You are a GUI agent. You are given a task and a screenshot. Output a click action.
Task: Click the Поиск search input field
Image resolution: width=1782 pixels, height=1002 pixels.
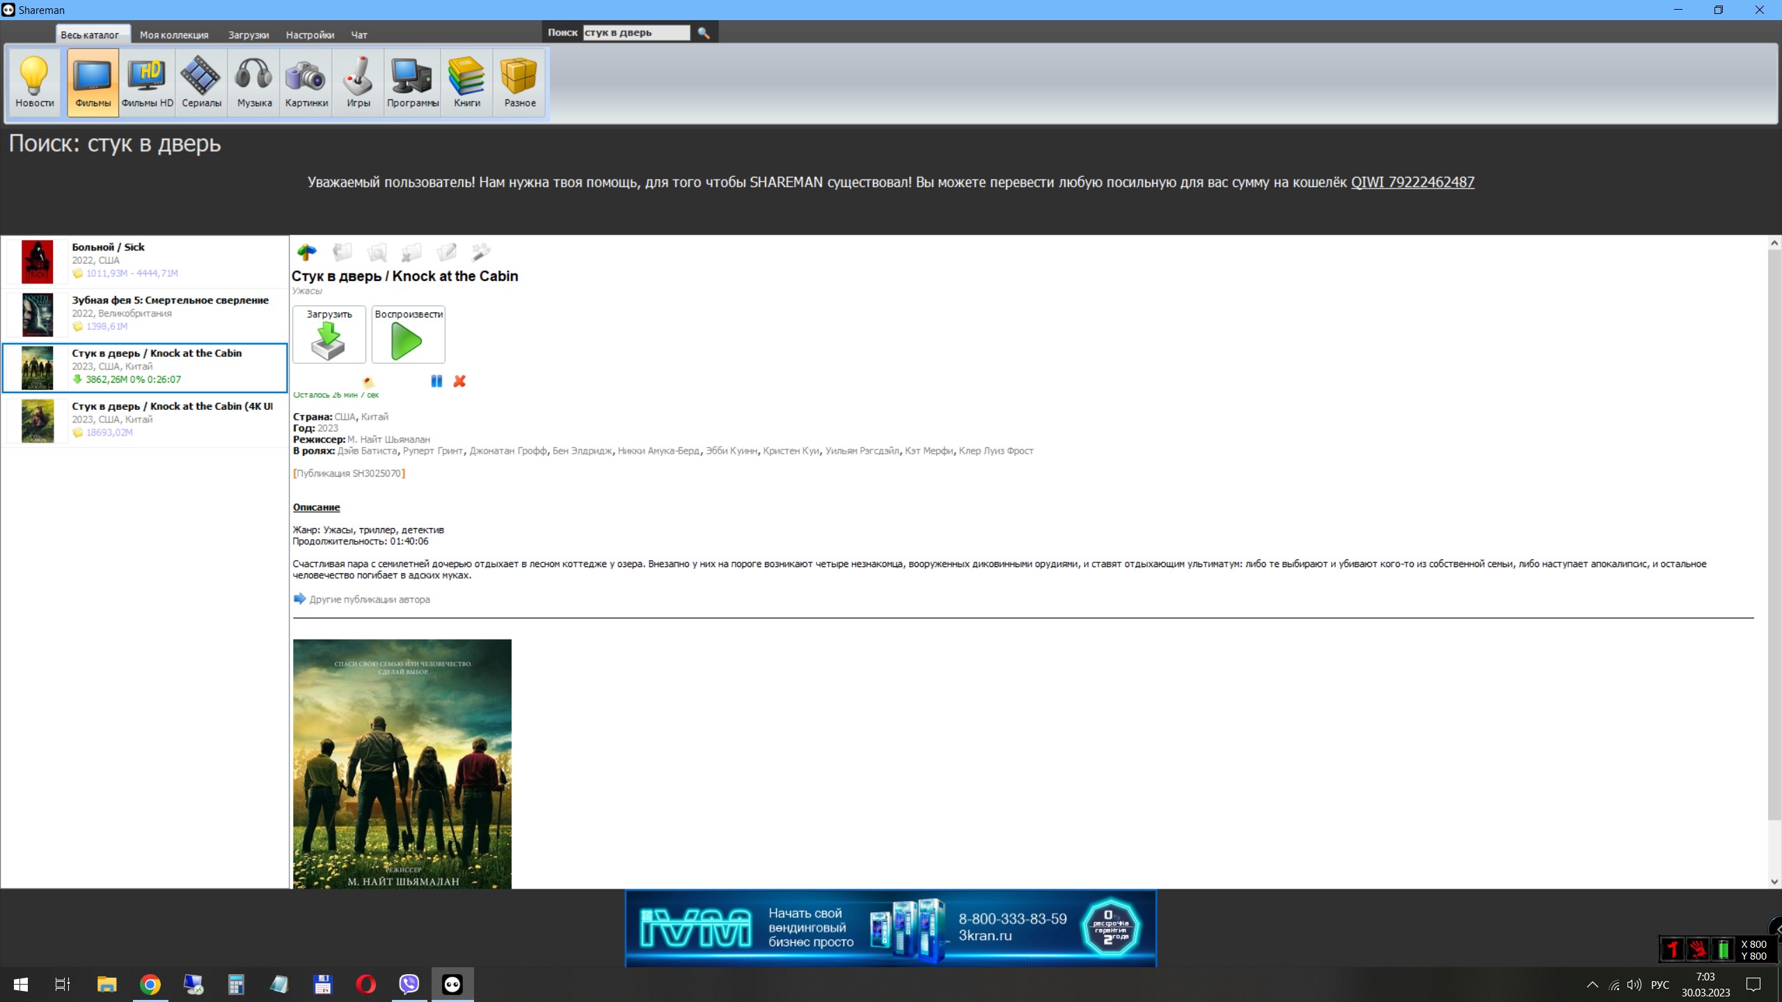tap(636, 33)
